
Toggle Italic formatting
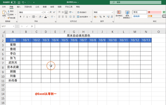(x=24, y=17)
